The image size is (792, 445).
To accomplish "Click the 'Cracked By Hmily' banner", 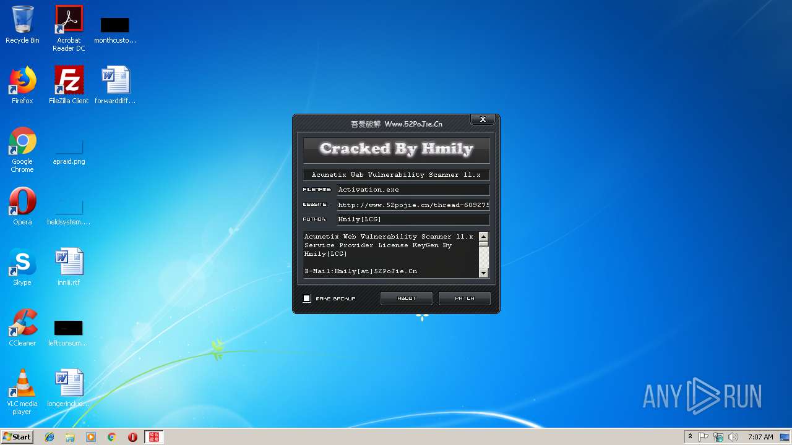I will [x=396, y=149].
